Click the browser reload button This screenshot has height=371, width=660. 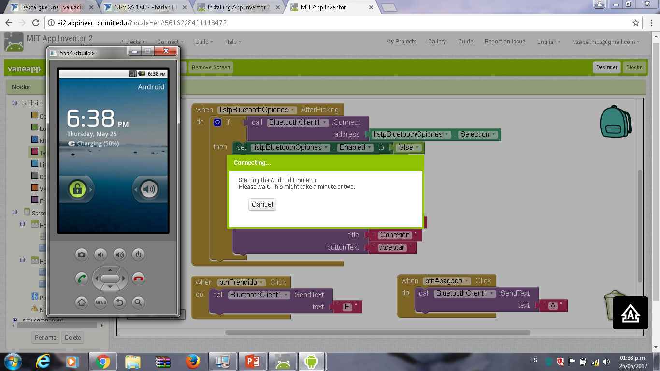coord(35,23)
